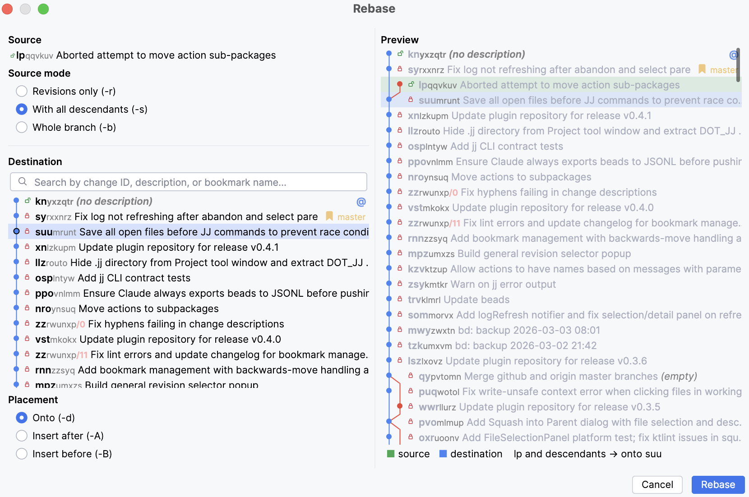Select Revisions only (-r) source mode
Screen dimensions: 749x497
coord(22,91)
